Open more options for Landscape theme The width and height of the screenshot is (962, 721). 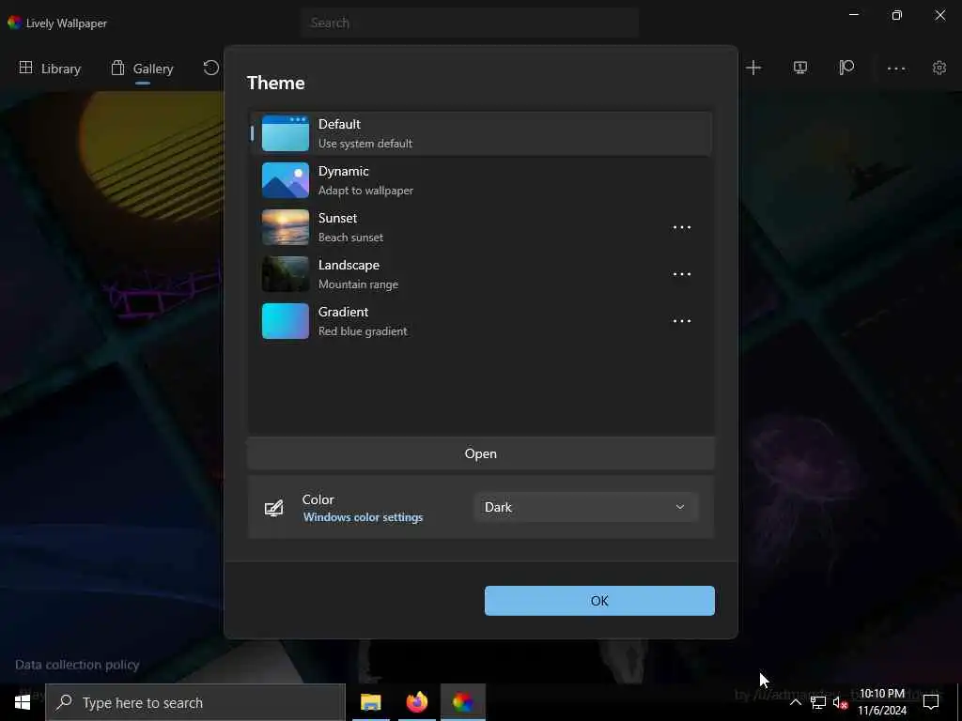point(682,274)
